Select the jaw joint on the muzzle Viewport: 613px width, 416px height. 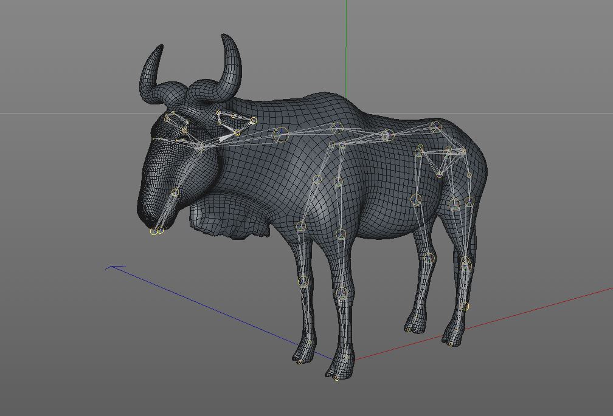coord(175,193)
